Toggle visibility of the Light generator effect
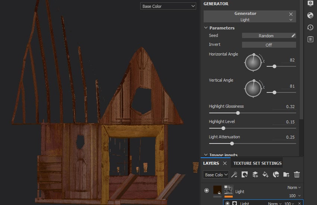This screenshot has height=205, width=317. point(227,204)
